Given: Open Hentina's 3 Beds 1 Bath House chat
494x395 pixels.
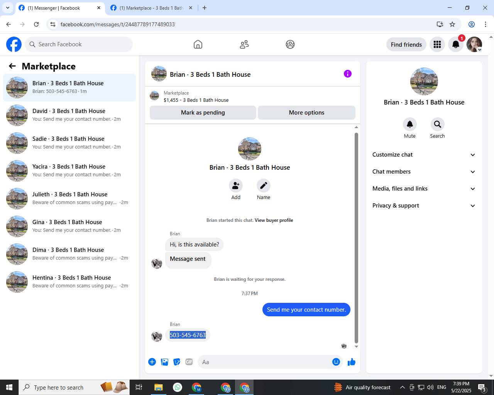Looking at the screenshot, I should [69, 282].
